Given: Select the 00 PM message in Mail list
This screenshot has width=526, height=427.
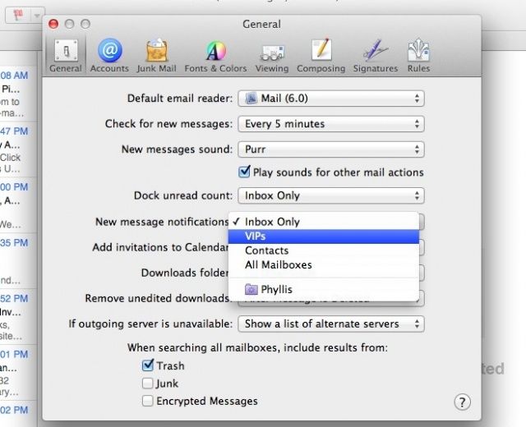Looking at the screenshot, I should pos(16,205).
